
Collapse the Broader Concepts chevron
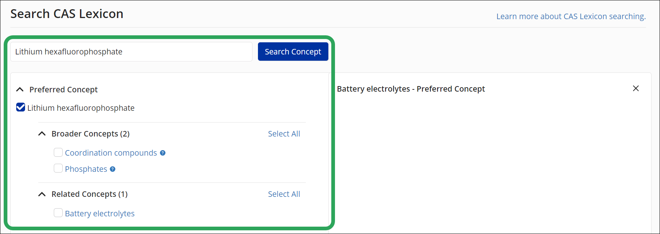tap(42, 134)
